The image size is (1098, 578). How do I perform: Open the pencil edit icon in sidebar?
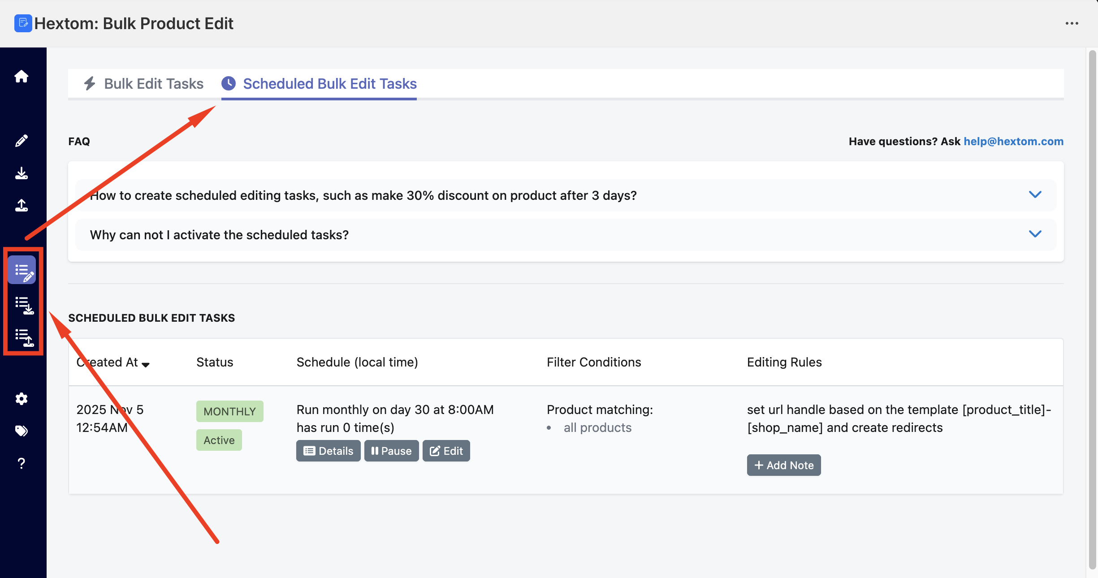pyautogui.click(x=21, y=141)
